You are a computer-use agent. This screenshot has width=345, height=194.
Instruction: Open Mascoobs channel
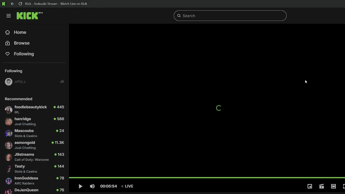pyautogui.click(x=34, y=133)
